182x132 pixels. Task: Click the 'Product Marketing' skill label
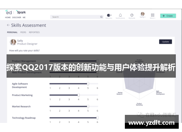22,95
